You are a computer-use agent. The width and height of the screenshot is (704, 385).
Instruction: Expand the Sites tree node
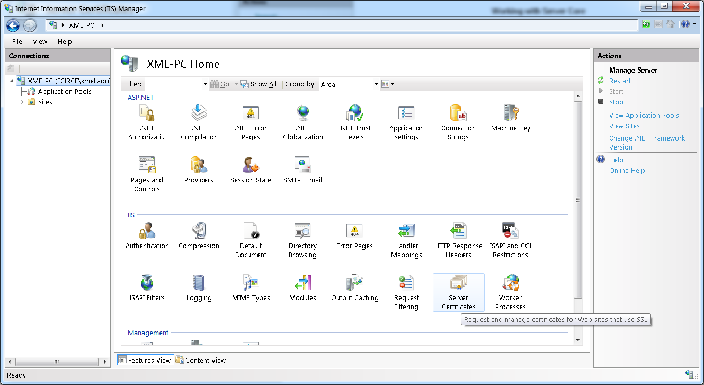click(x=22, y=102)
